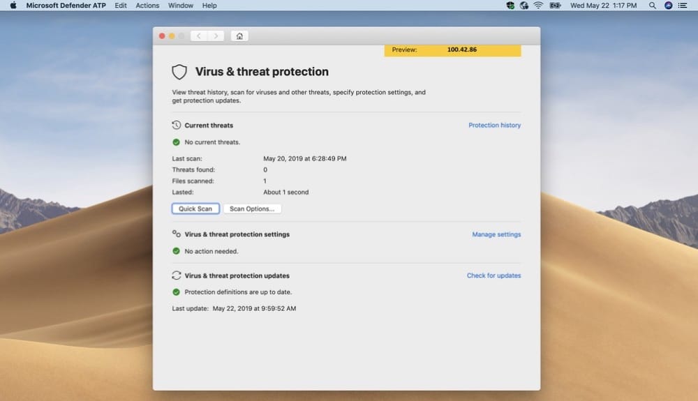This screenshot has height=401, width=698.
Task: Open Spotlight search
Action: (652, 6)
